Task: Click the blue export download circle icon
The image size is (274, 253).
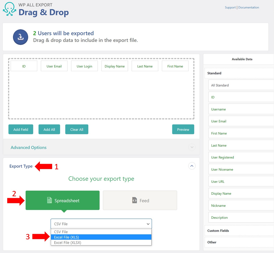Action: [x=21, y=37]
